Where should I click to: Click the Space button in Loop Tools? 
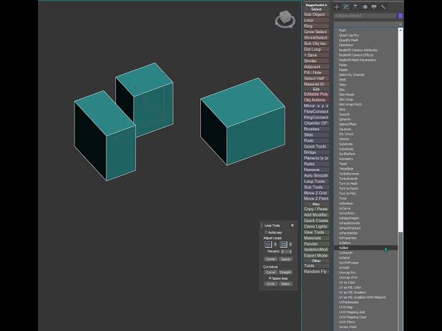coord(285,259)
